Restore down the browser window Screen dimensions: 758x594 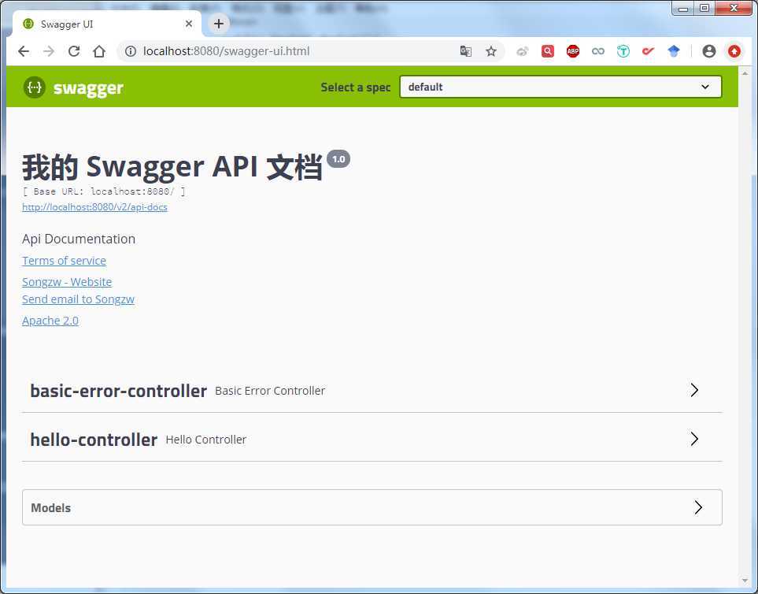(704, 8)
